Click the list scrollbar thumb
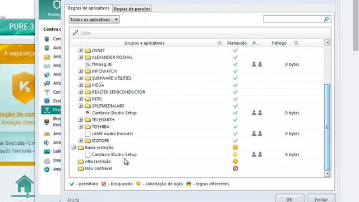Viewport: 359px width, 202px height. click(327, 127)
